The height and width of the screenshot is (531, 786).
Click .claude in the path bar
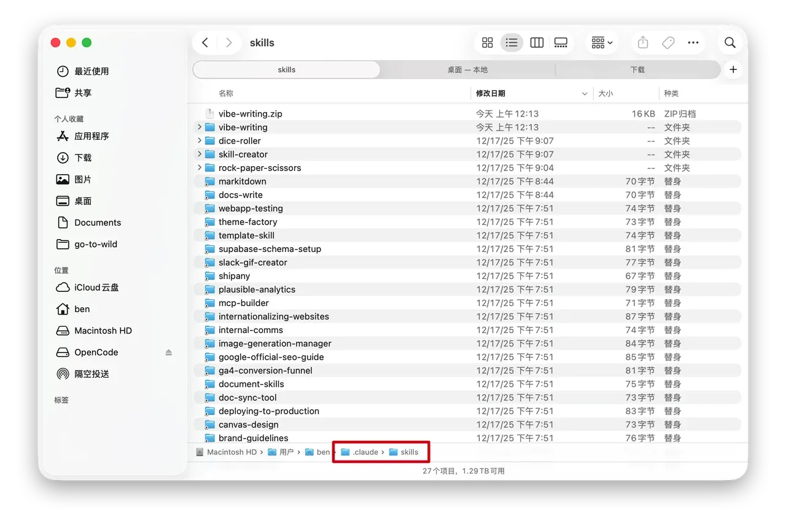(x=359, y=452)
